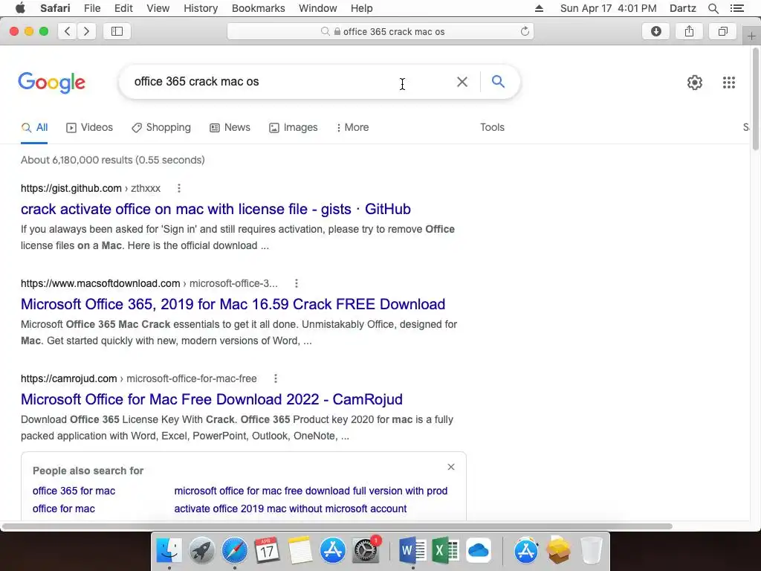Open Spotlight search in the menu bar

[x=713, y=8]
